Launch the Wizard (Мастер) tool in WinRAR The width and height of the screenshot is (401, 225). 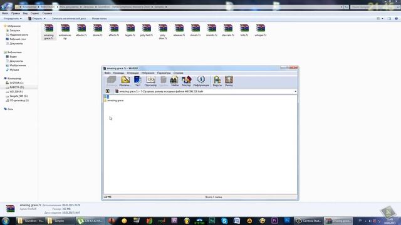click(186, 81)
